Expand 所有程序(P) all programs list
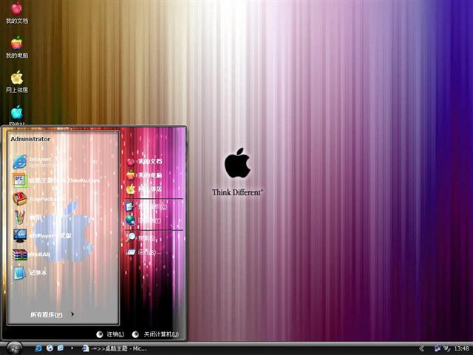473x355 pixels. (x=52, y=314)
